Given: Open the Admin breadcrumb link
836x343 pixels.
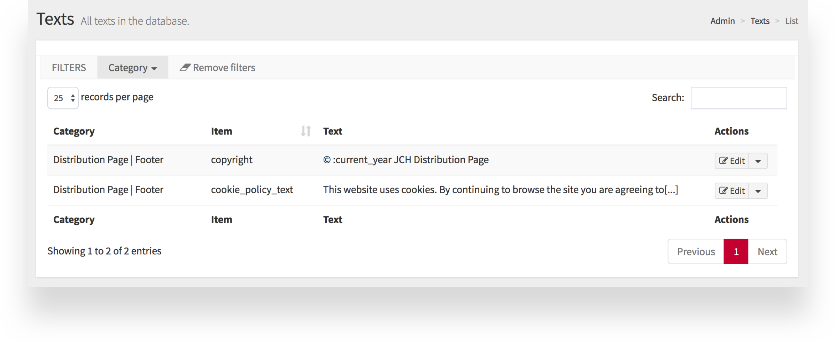Looking at the screenshot, I should click(x=722, y=21).
